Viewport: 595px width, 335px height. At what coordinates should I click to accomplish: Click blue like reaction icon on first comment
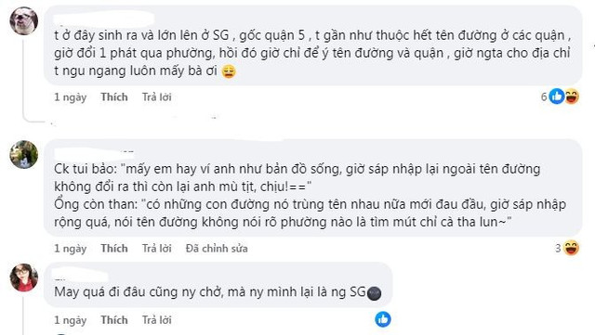(557, 97)
